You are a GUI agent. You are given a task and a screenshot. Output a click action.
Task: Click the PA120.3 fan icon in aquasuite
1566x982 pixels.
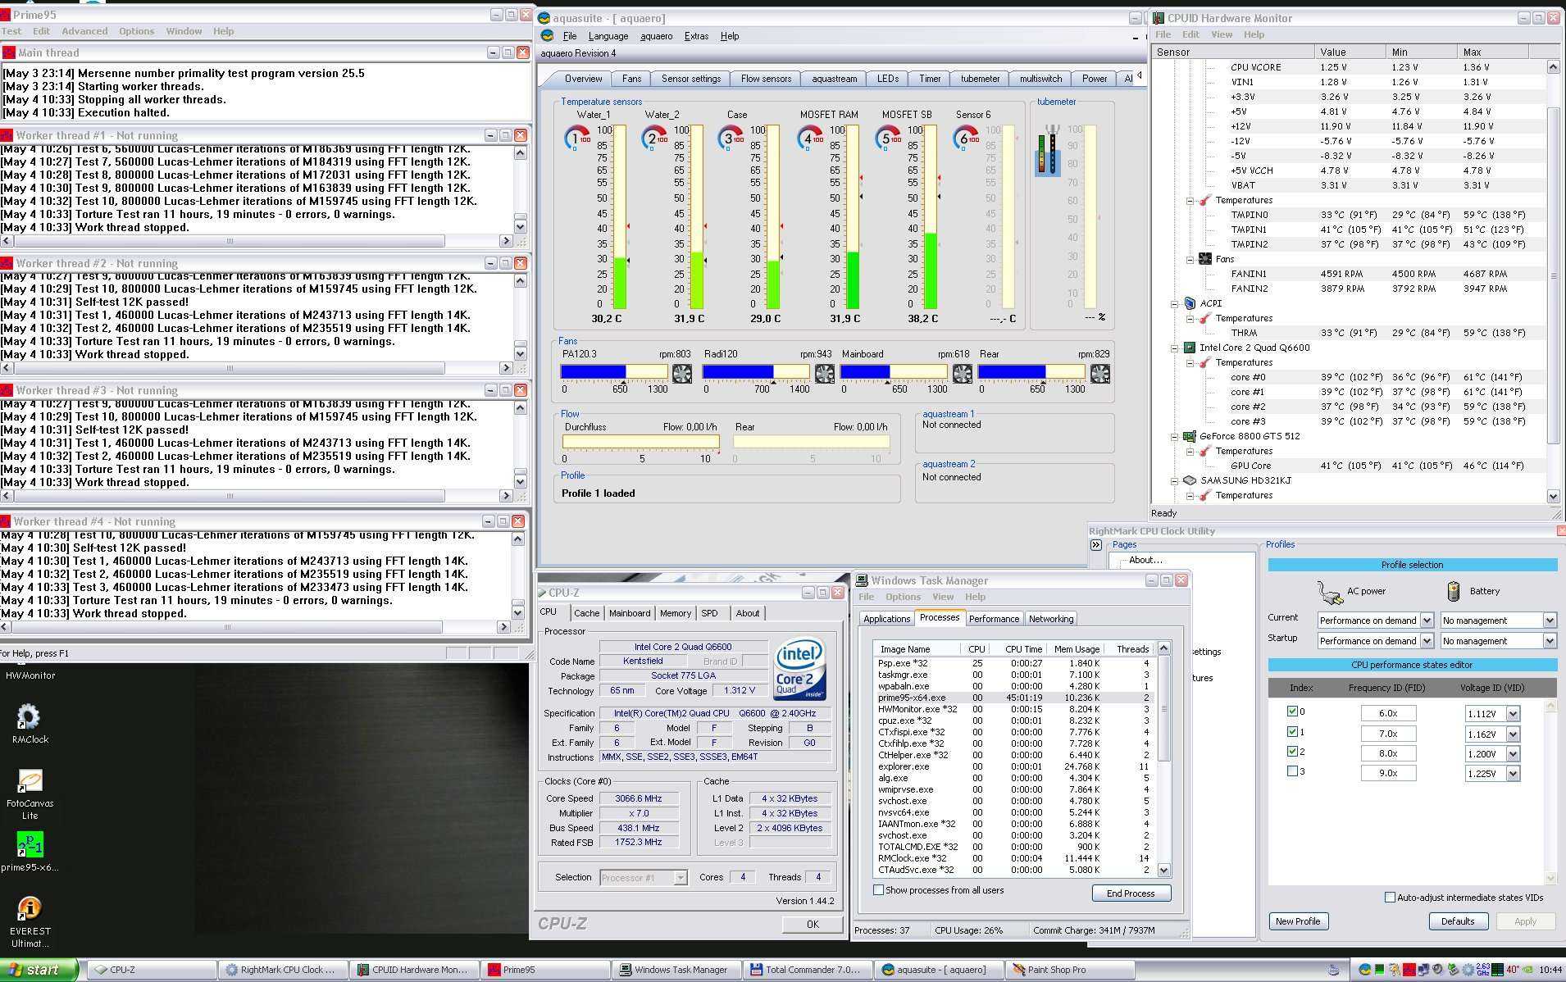(682, 375)
